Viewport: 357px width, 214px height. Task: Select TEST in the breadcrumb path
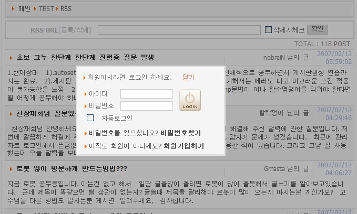pyautogui.click(x=46, y=9)
